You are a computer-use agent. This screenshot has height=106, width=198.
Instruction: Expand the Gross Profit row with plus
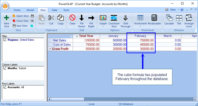coord(50,49)
